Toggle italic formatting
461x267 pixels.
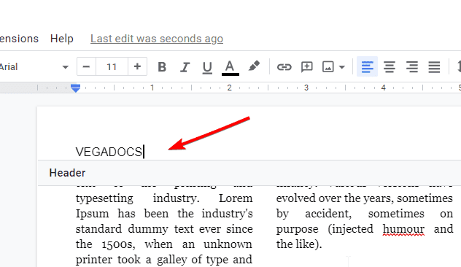click(x=185, y=67)
